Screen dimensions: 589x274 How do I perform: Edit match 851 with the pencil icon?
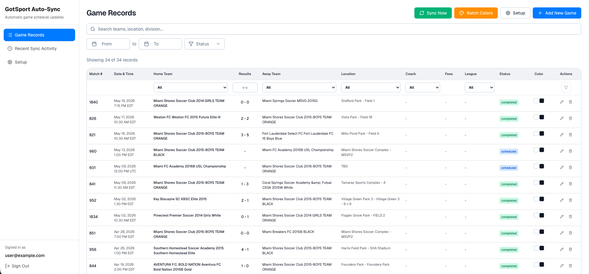coord(562,233)
